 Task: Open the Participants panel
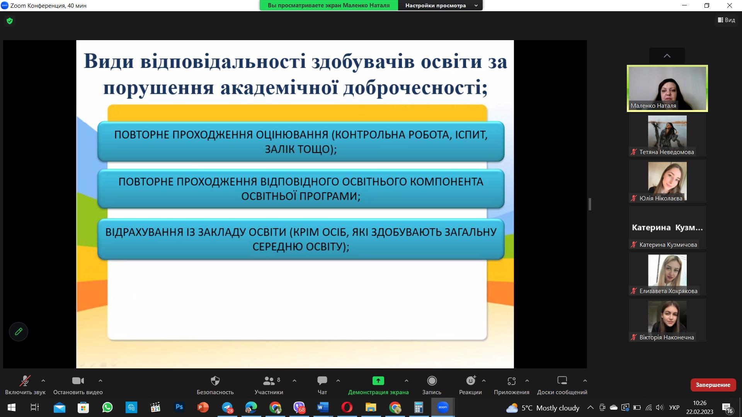click(x=269, y=381)
